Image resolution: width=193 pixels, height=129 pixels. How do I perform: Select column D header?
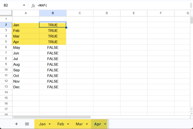point(107,13)
